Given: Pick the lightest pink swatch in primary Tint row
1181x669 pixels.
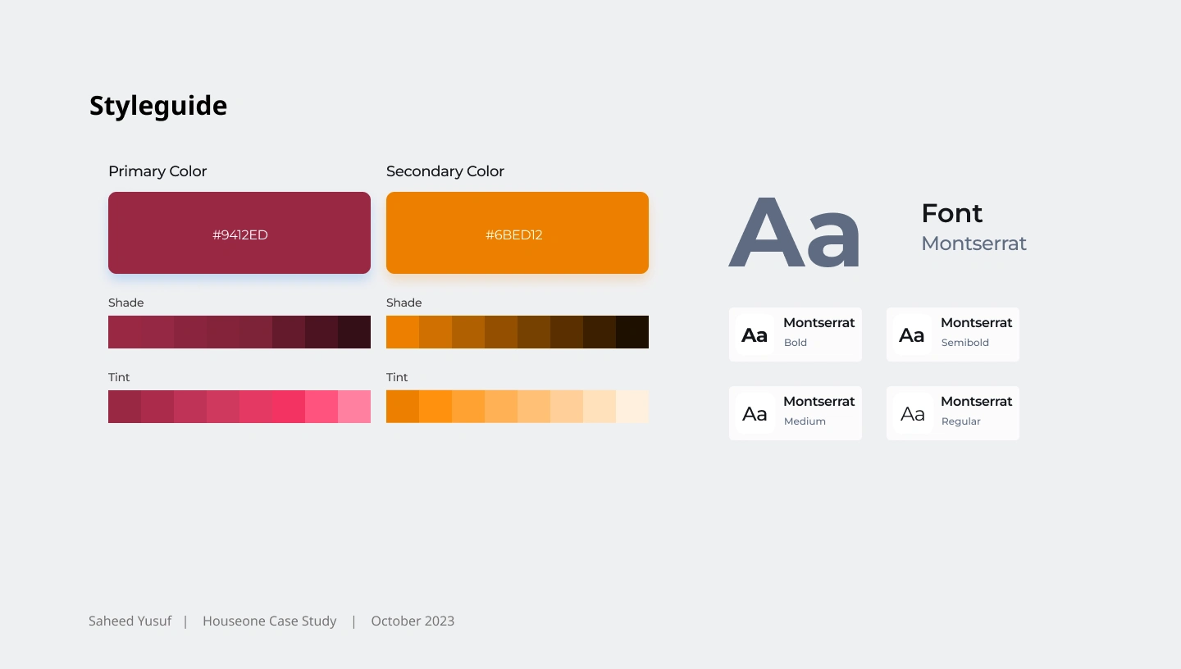Looking at the screenshot, I should [354, 407].
